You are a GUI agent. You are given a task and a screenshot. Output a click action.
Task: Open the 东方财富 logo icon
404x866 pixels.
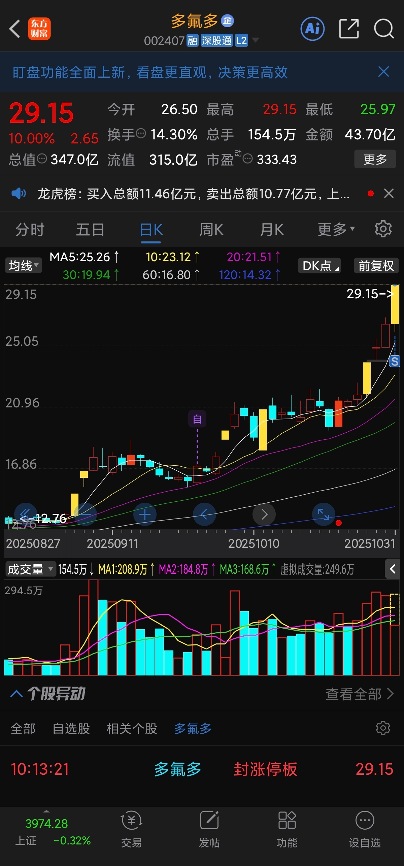point(39,29)
